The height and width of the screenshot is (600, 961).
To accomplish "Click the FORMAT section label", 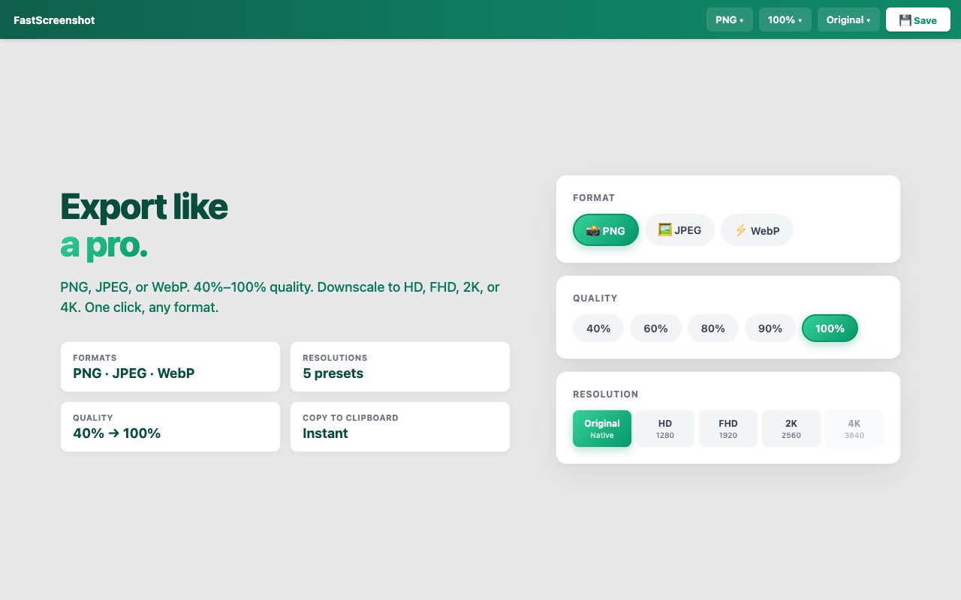I will pyautogui.click(x=594, y=198).
